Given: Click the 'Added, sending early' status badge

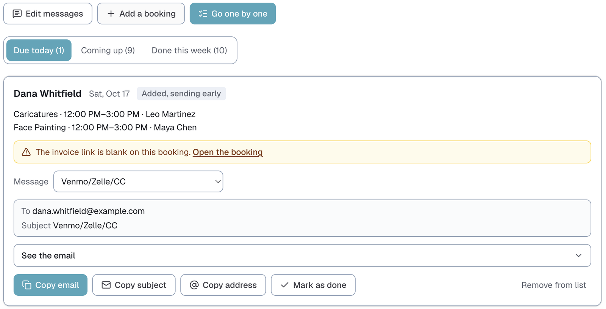Looking at the screenshot, I should (181, 94).
